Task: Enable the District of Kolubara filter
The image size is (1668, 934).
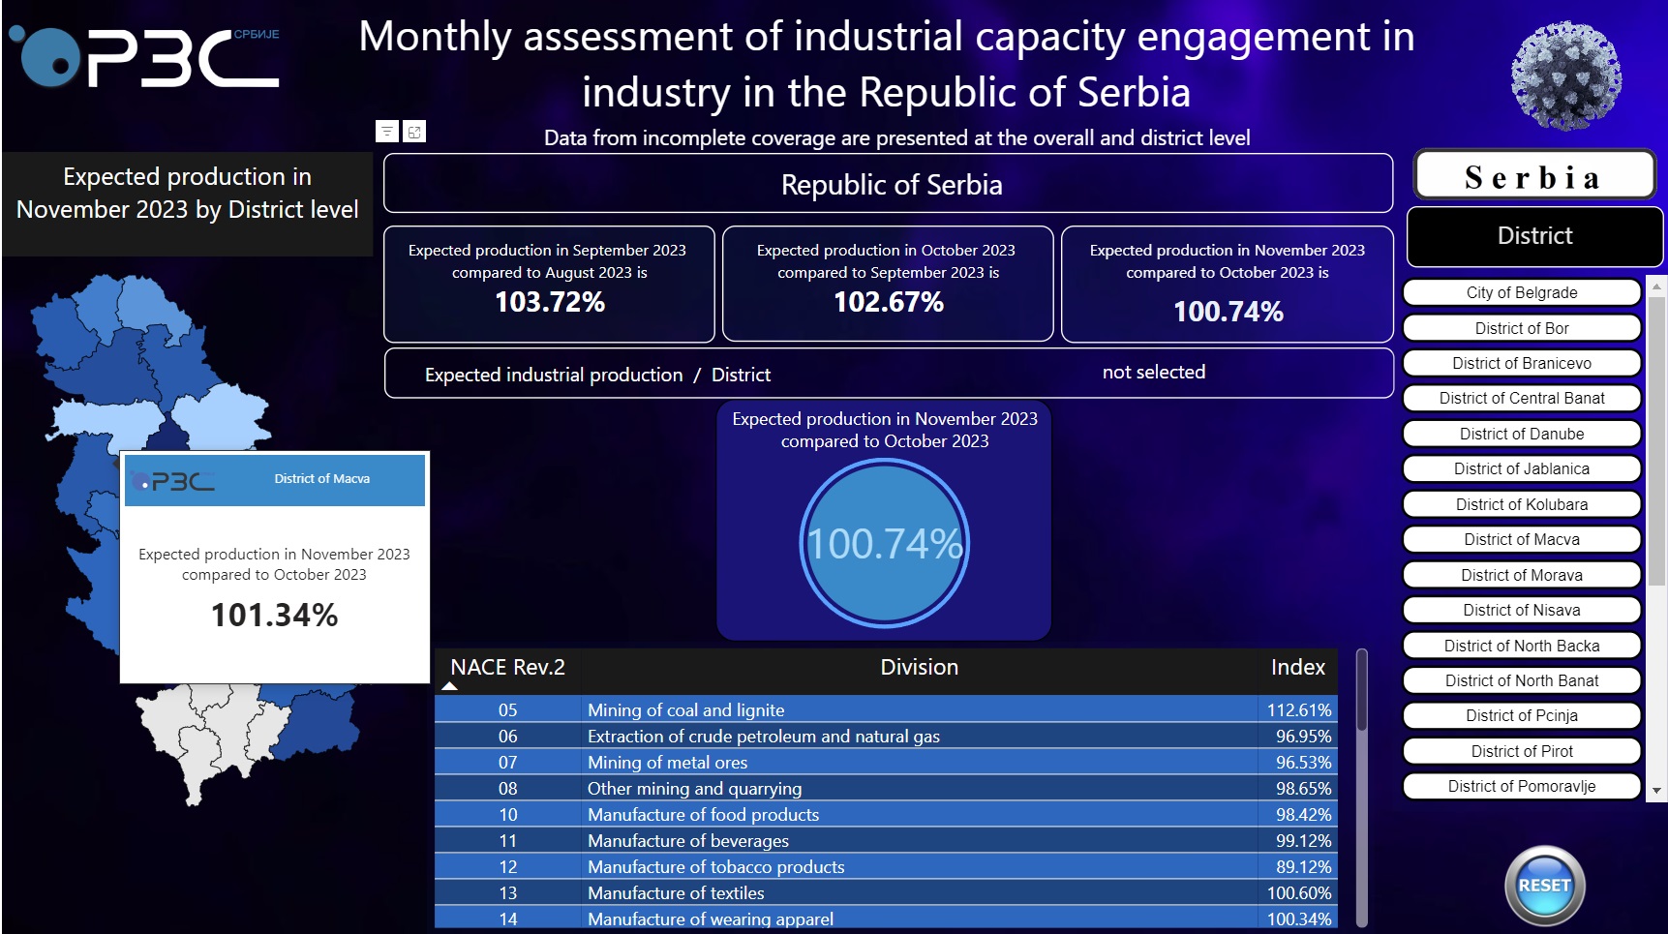Action: pyautogui.click(x=1521, y=504)
